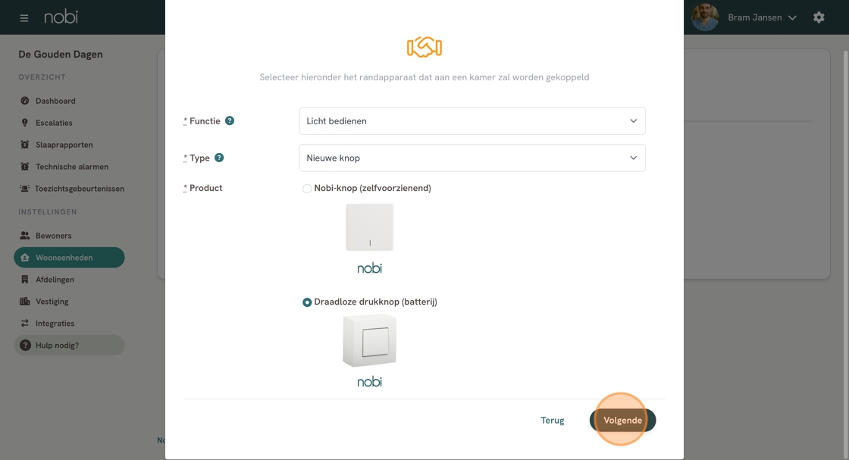Click the Draadloze drukknop product image
Viewport: 849px width, 460px height.
click(x=370, y=340)
